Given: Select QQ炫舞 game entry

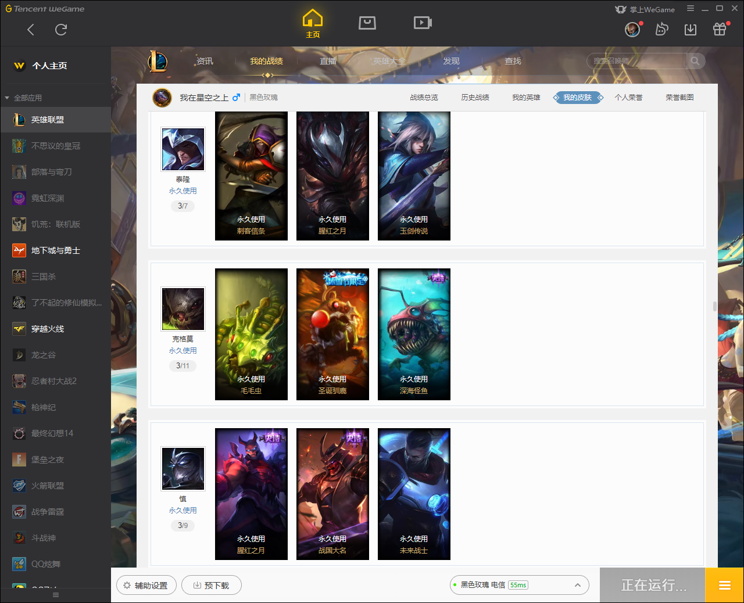Looking at the screenshot, I should coord(56,564).
